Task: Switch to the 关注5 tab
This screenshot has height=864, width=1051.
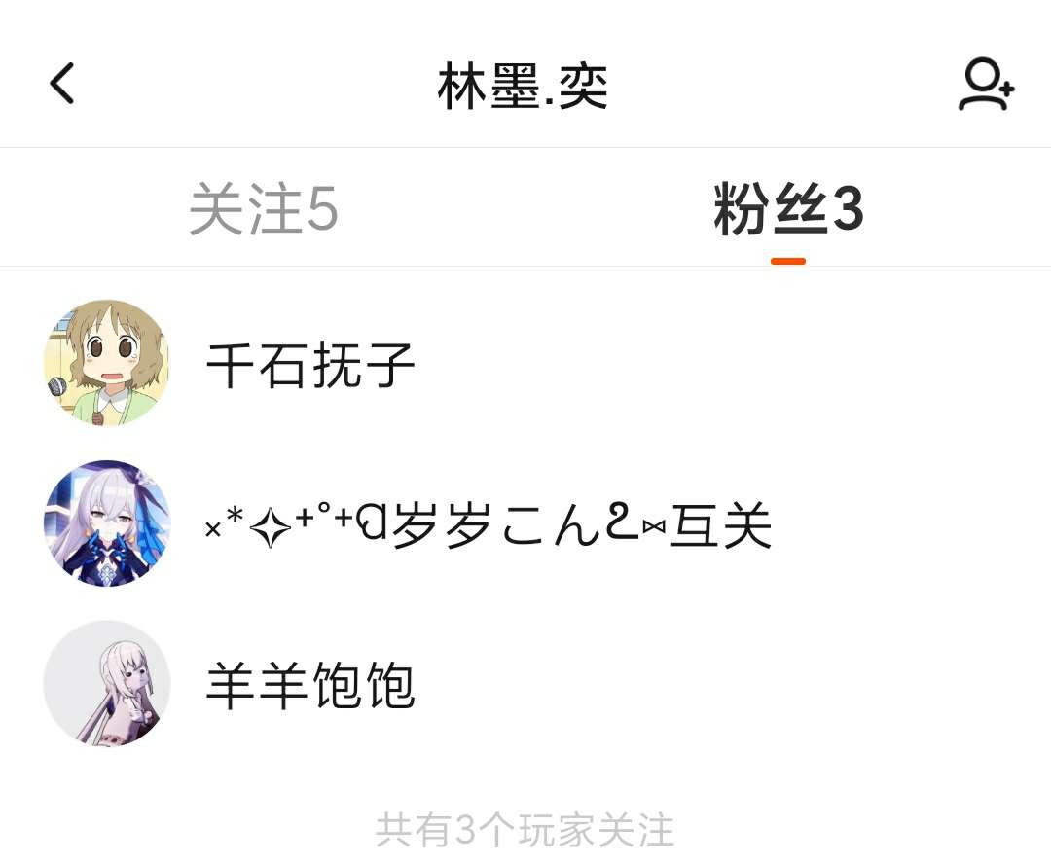Action: click(263, 208)
